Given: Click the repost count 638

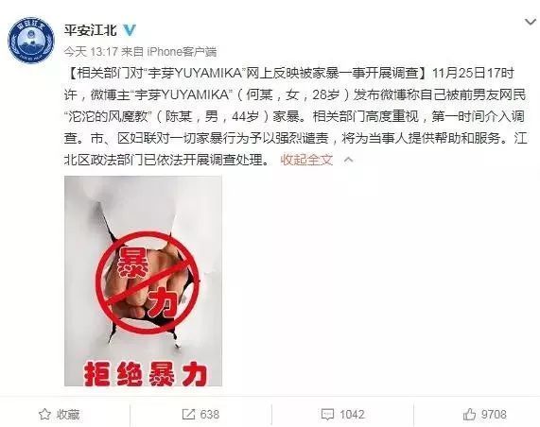Looking at the screenshot, I should pos(209,415).
